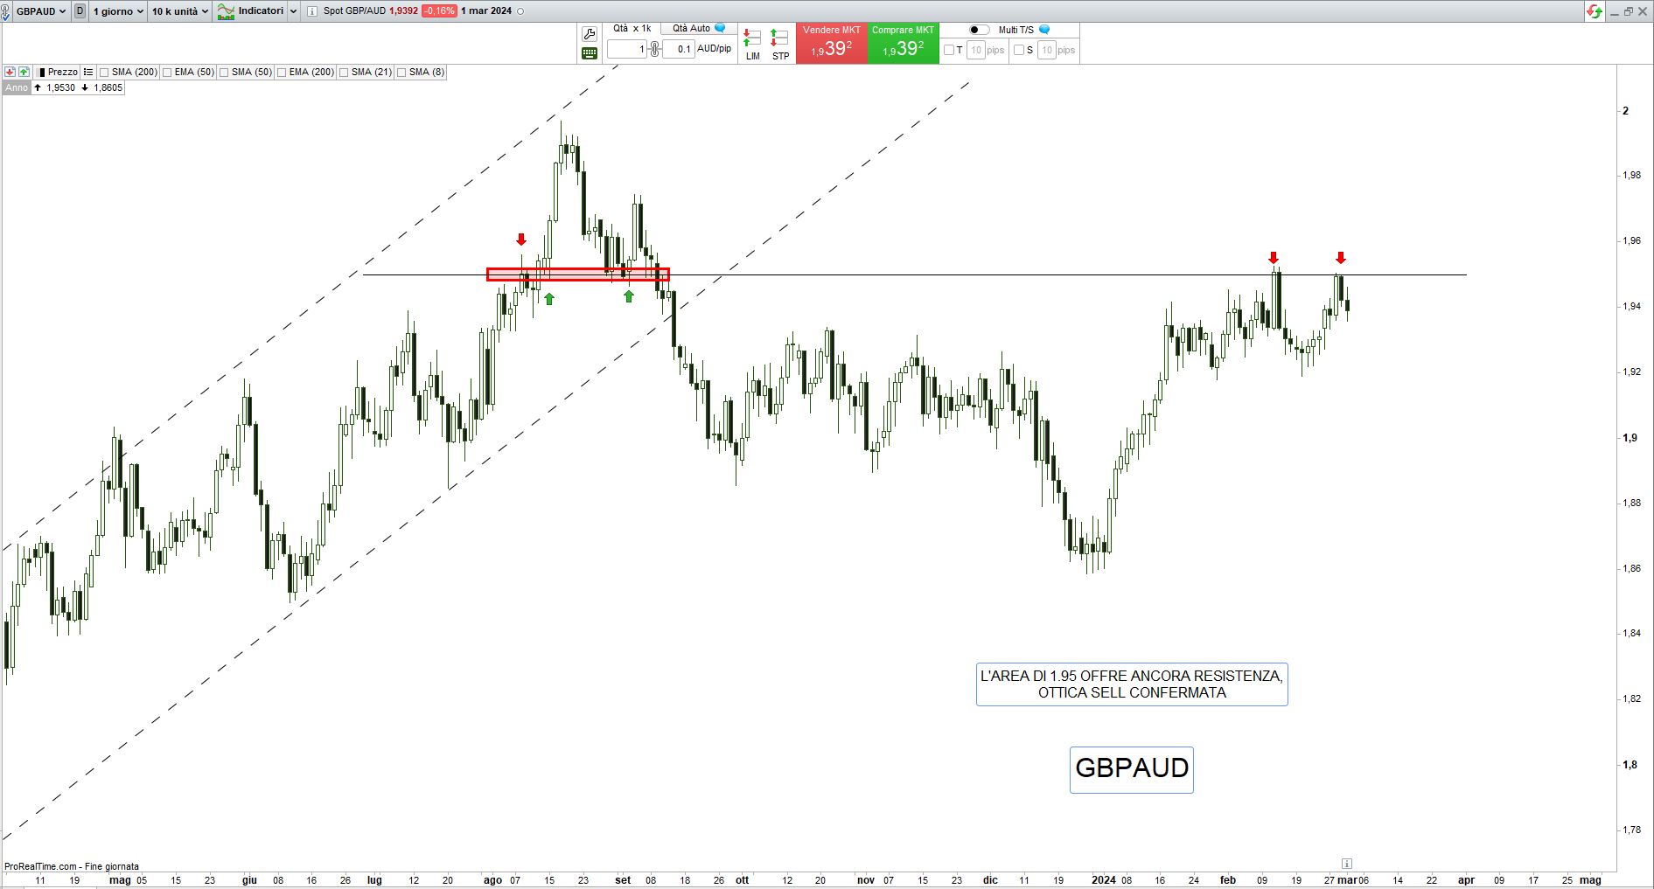The height and width of the screenshot is (889, 1654).
Task: Click the info icon before Spot GBP/AUD
Action: click(x=312, y=11)
